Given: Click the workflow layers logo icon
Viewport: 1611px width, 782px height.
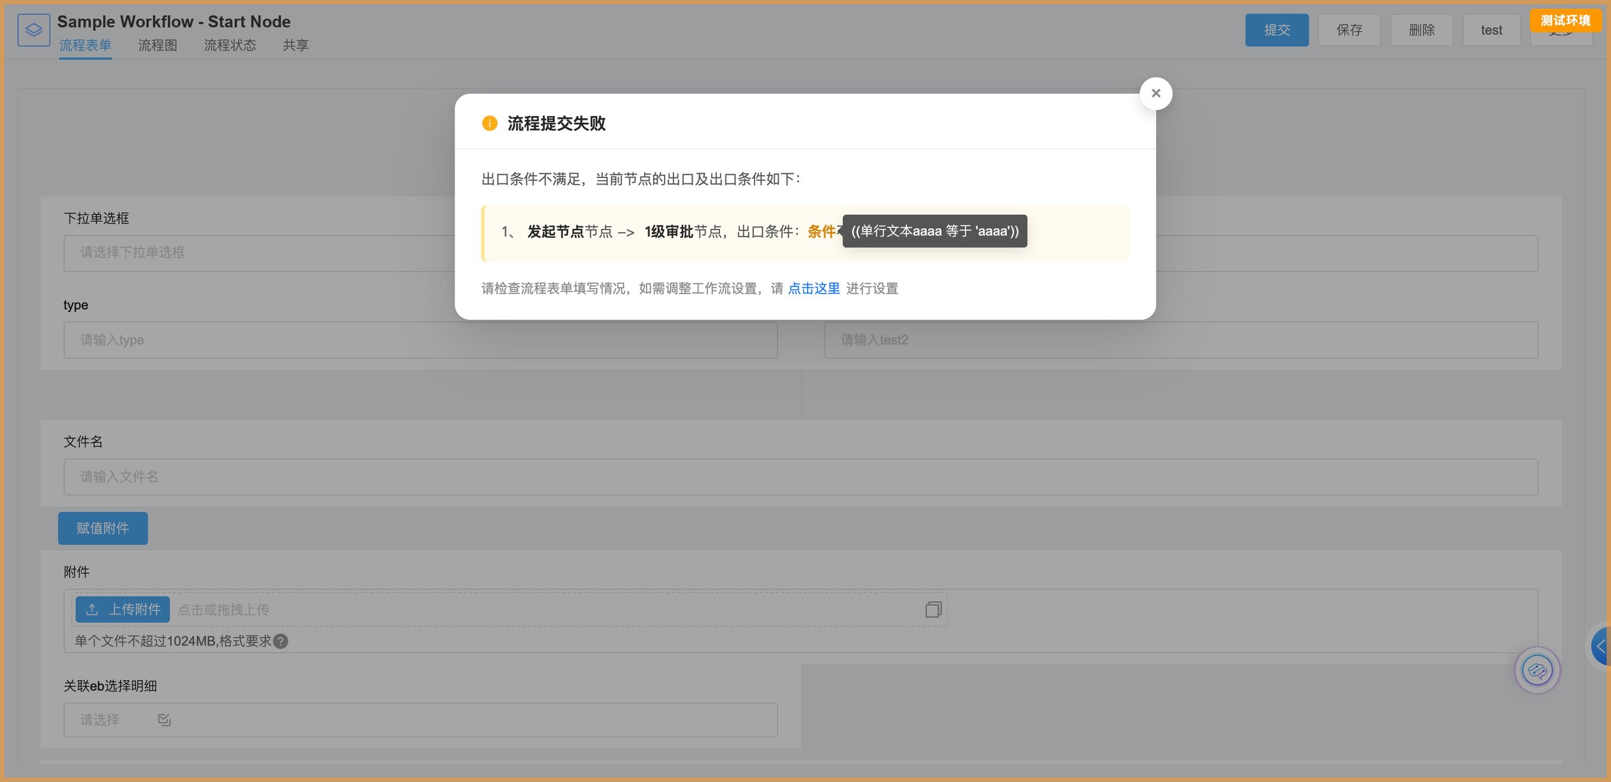Looking at the screenshot, I should (x=34, y=30).
